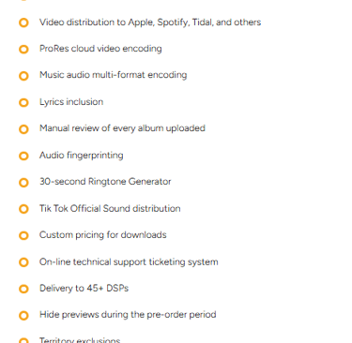Click the orange ring beside Ringtone Generator
The height and width of the screenshot is (343, 352).
pyautogui.click(x=23, y=183)
